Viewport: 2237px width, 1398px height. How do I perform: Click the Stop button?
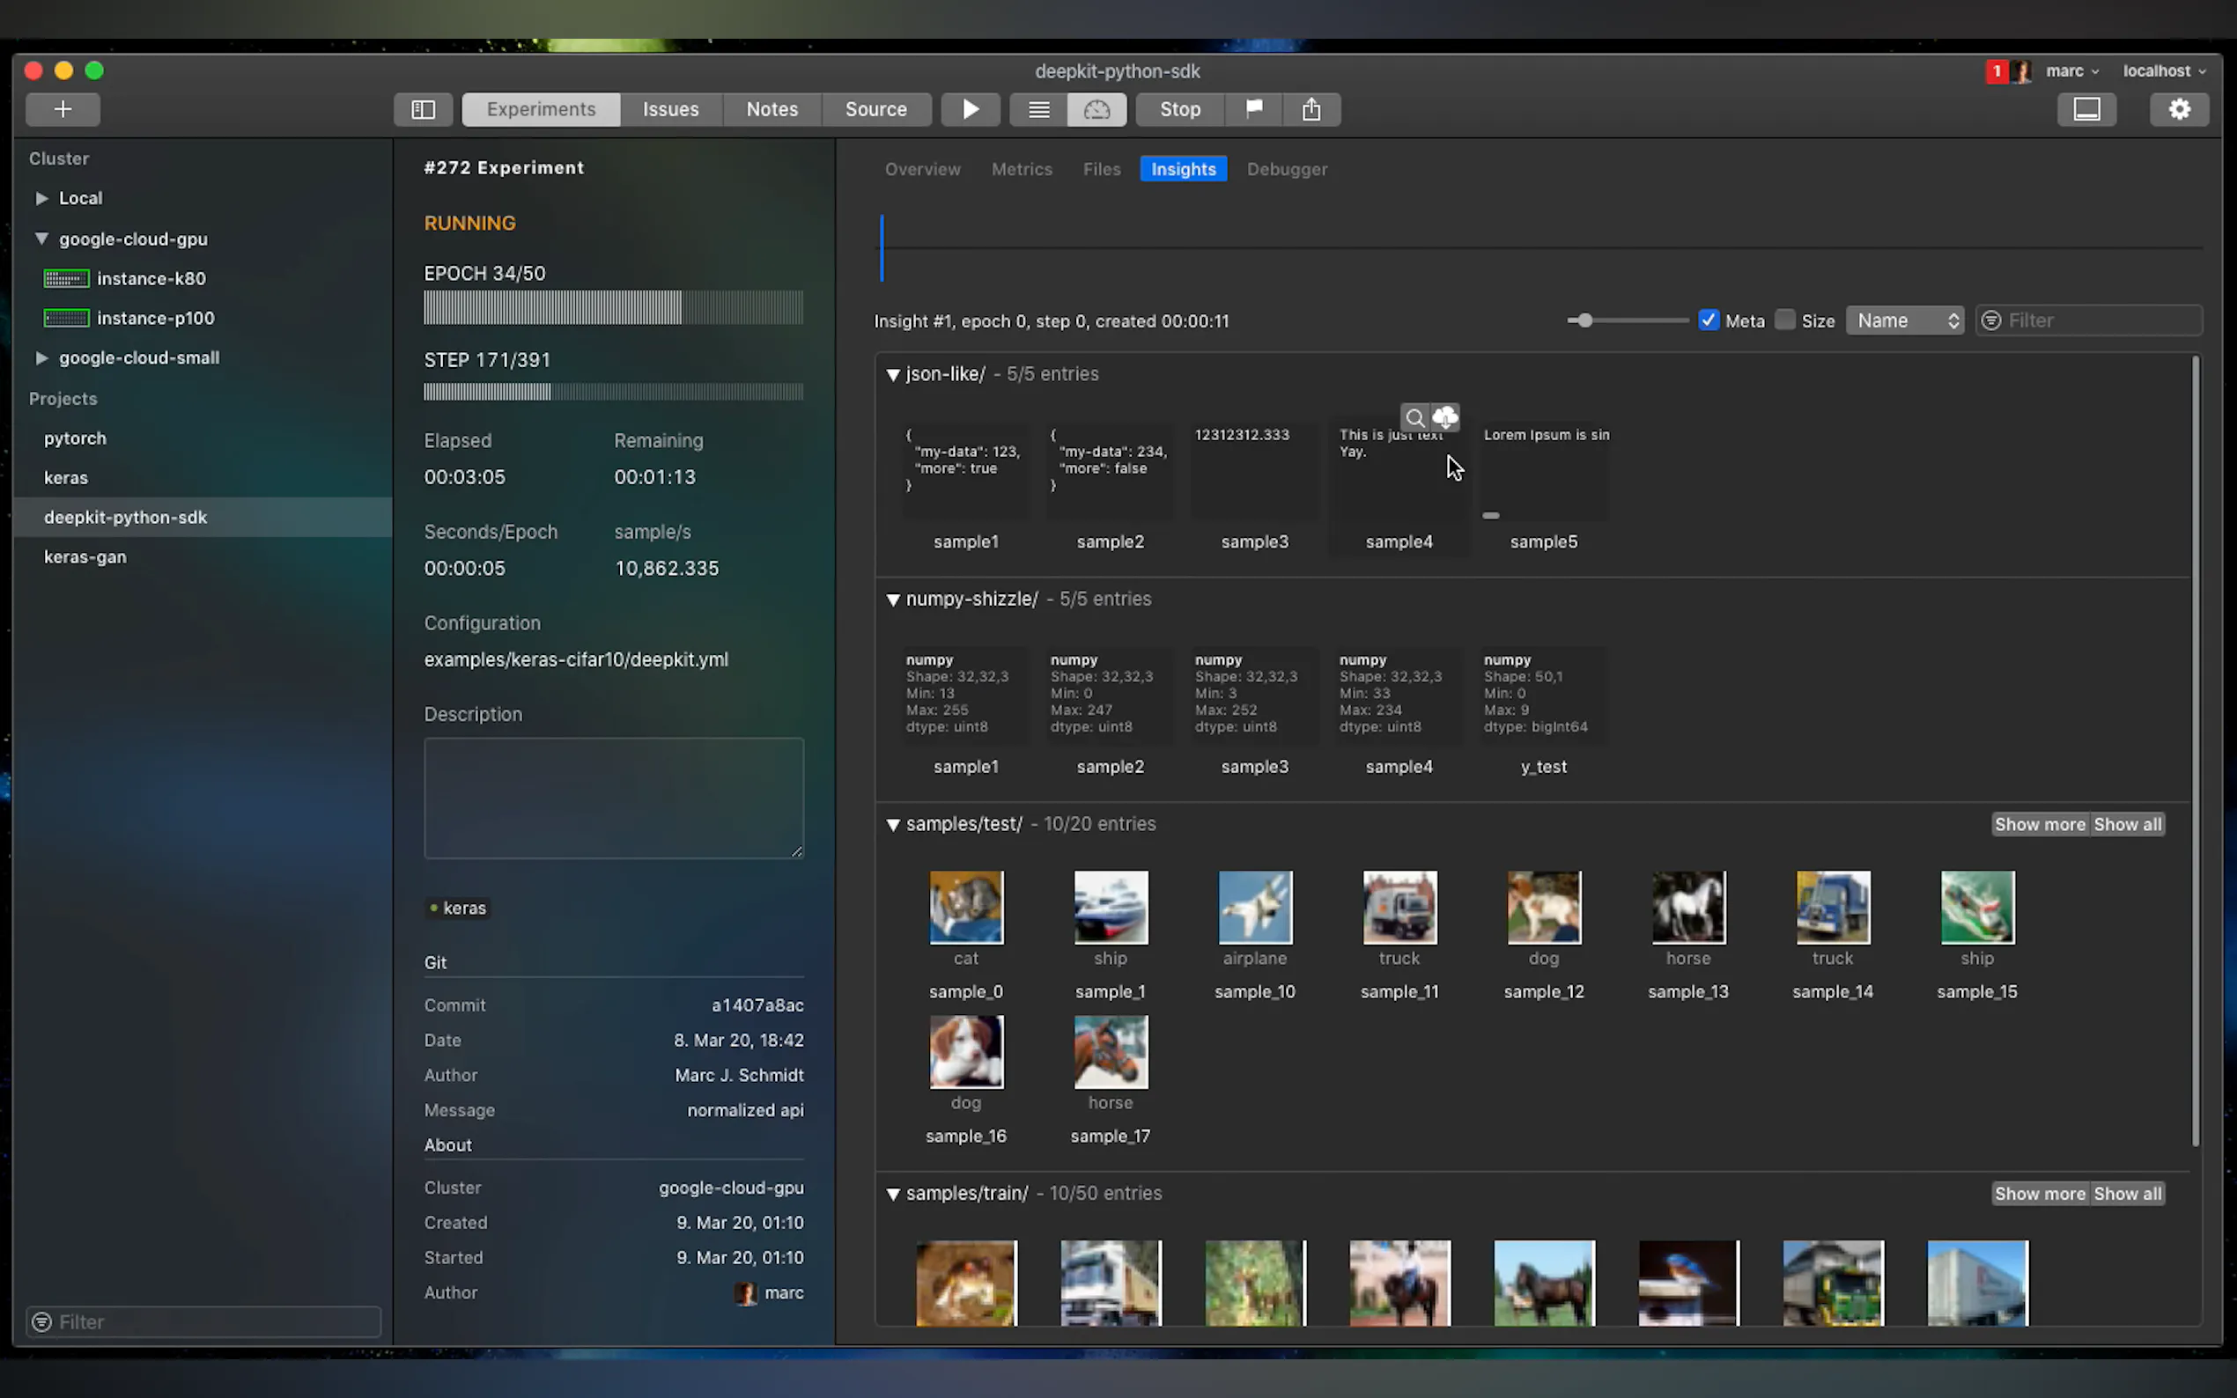click(1180, 109)
